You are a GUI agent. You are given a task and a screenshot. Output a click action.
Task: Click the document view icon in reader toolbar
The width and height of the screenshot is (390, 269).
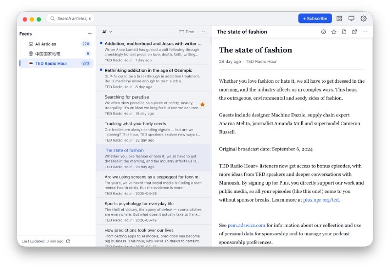click(x=344, y=32)
